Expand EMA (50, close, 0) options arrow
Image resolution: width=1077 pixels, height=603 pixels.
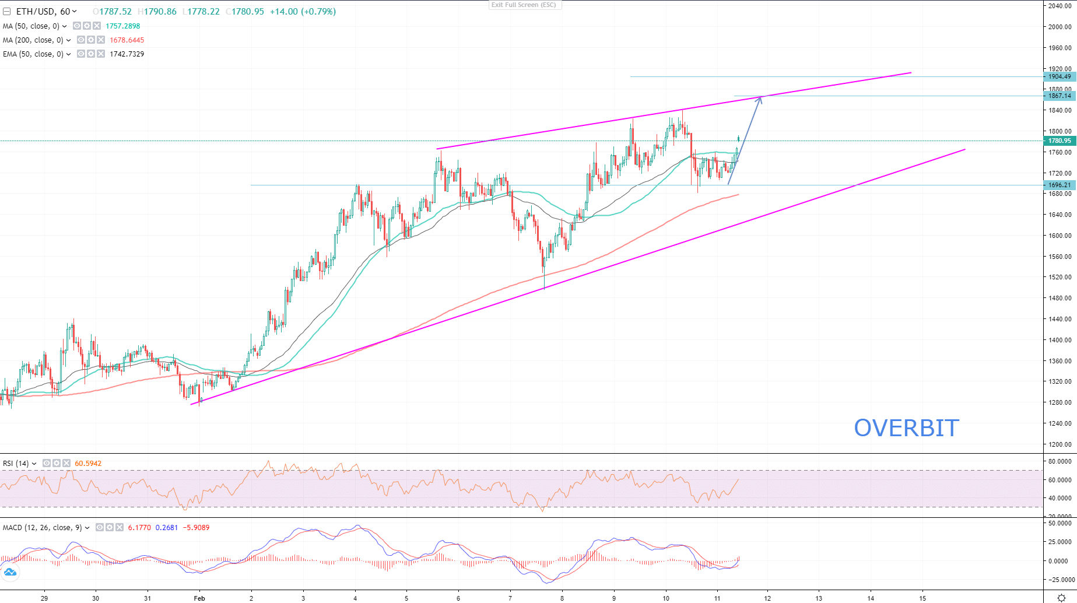coord(69,54)
